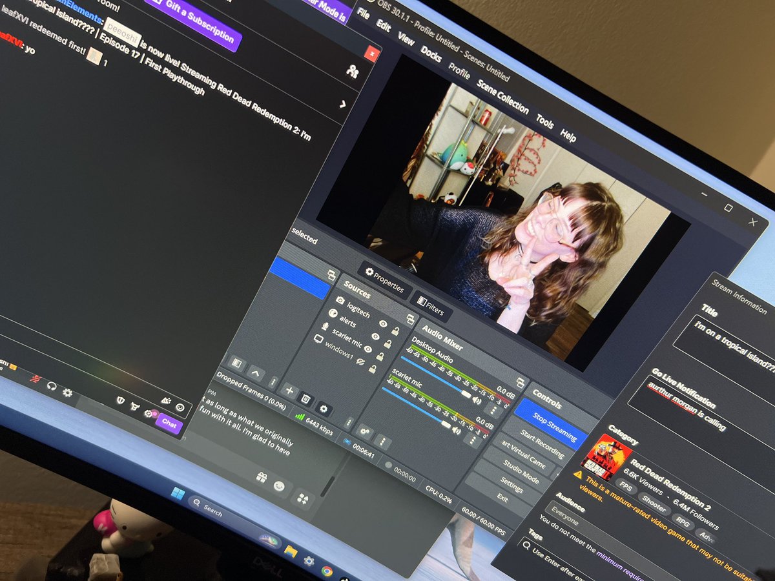Click the gift icon in lower chat panel
This screenshot has width=775, height=581.
pyautogui.click(x=261, y=478)
